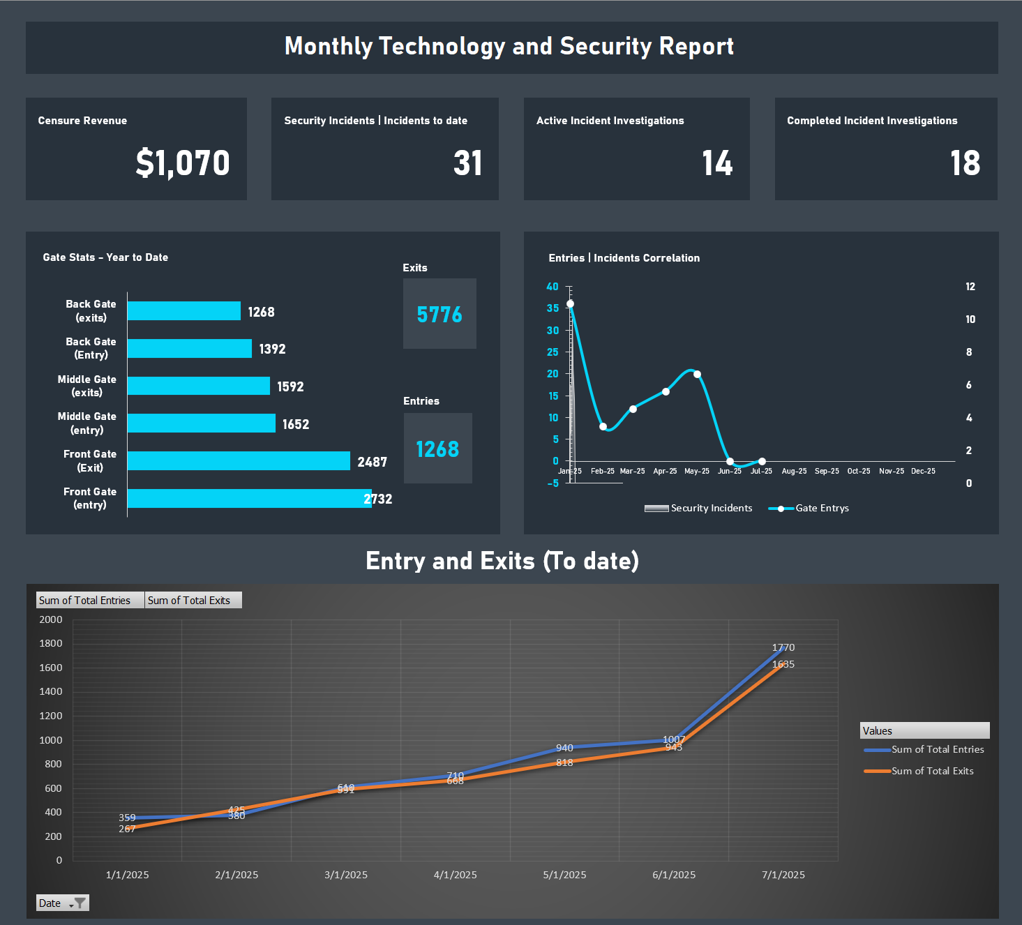Screen dimensions: 1022x925
Task: Select the 2732 bar data label
Action: 378,499
